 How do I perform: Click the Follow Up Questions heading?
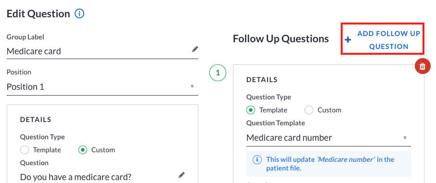(281, 39)
